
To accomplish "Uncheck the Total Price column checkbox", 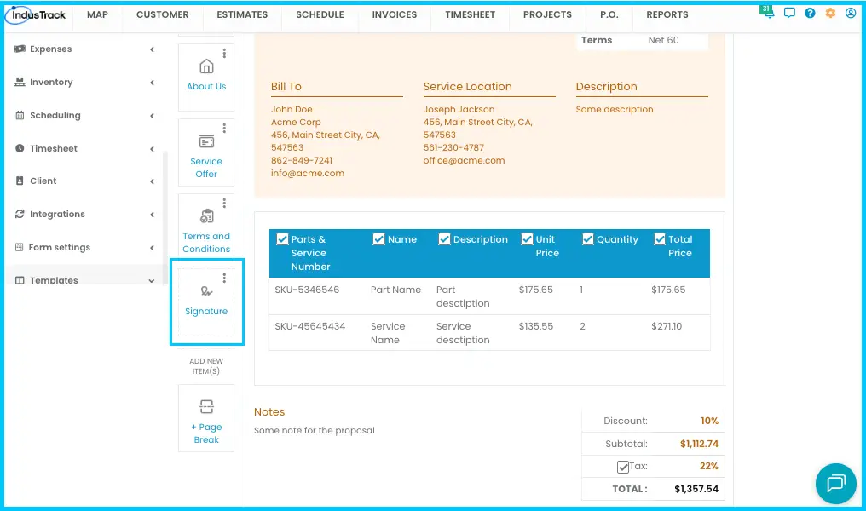I will (x=660, y=239).
